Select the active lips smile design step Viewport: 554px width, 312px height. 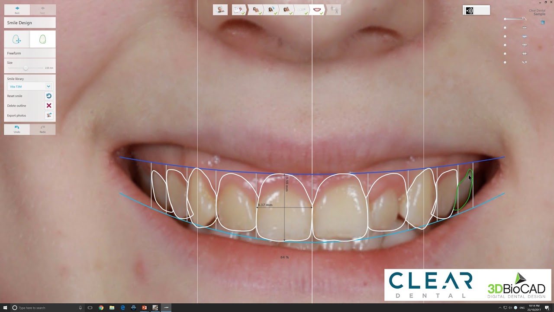(x=317, y=10)
